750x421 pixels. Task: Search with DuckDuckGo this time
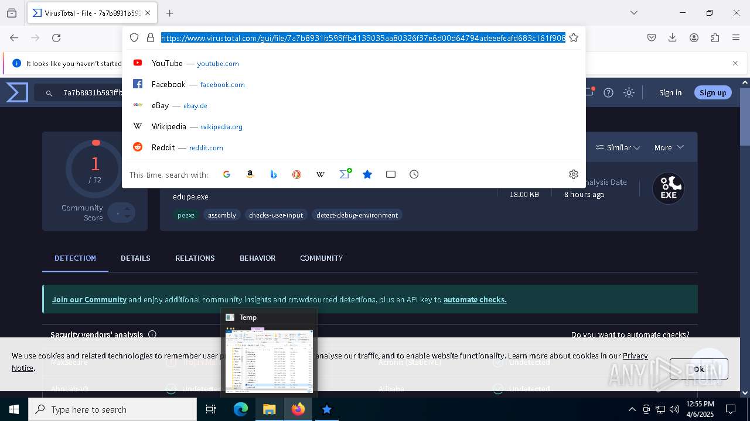click(297, 174)
